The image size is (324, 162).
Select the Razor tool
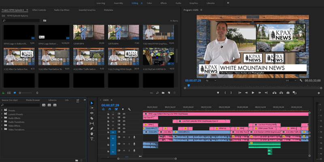coord(92,118)
